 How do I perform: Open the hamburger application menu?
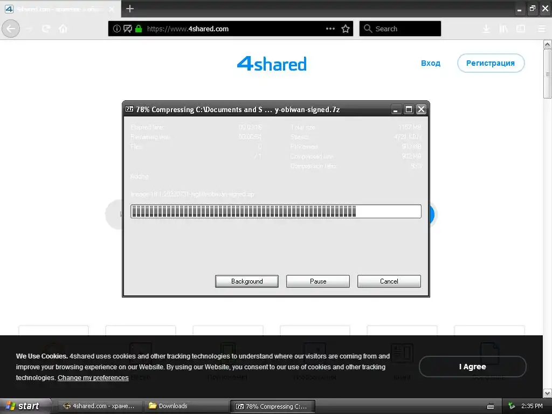click(542, 29)
